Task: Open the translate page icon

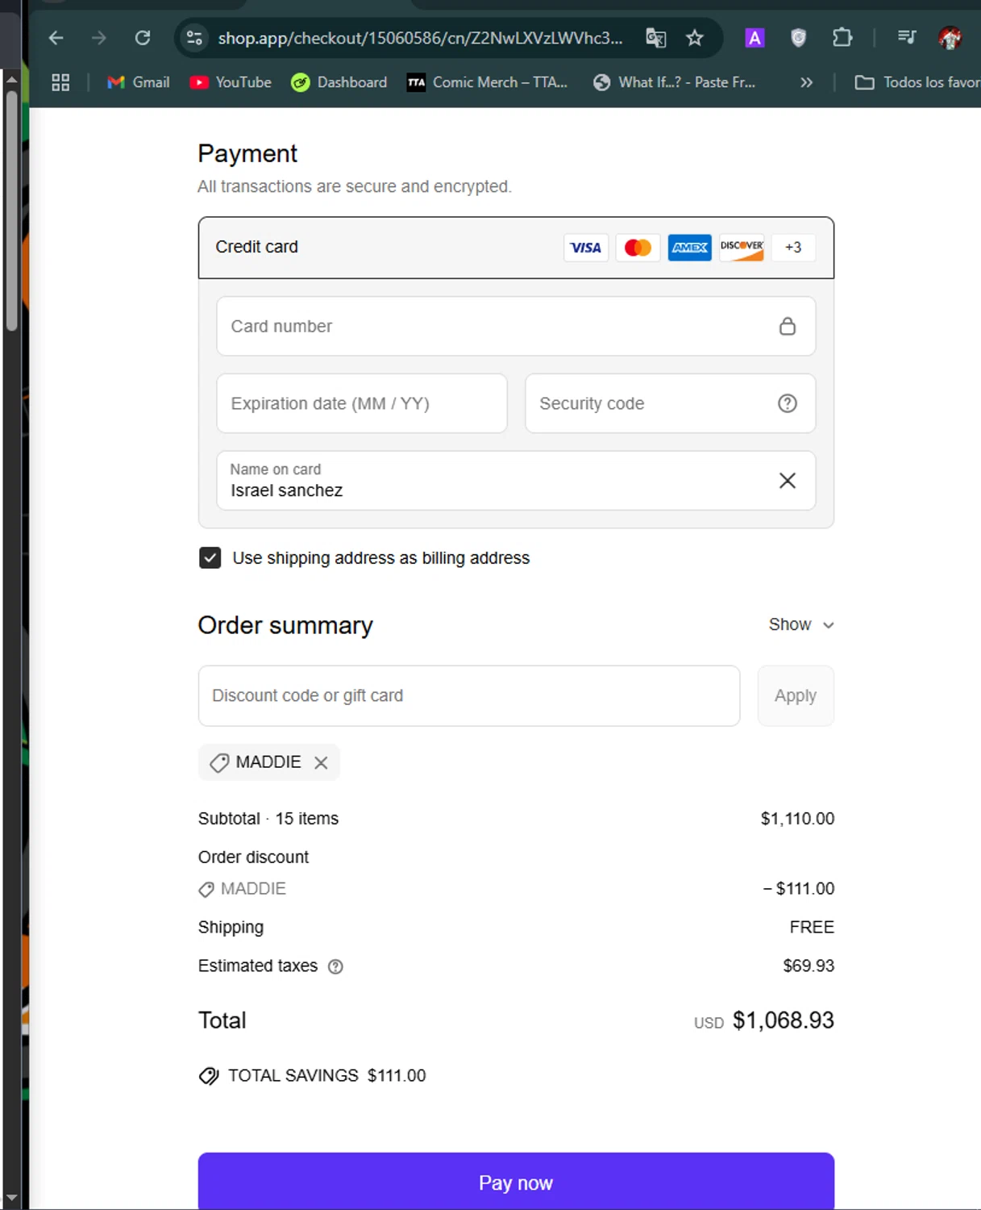Action: (656, 38)
